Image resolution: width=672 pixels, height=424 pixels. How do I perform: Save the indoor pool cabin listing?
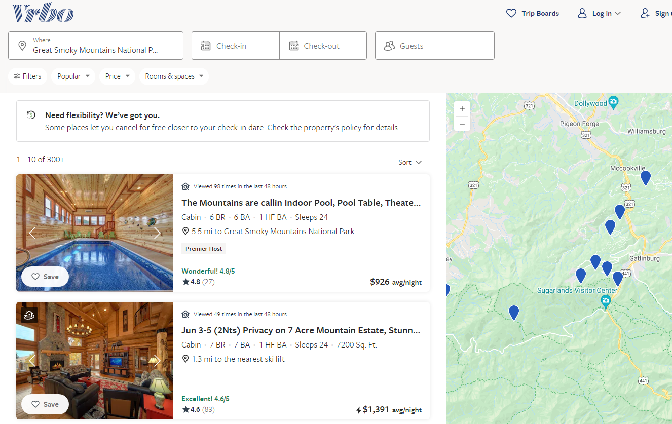coord(45,277)
